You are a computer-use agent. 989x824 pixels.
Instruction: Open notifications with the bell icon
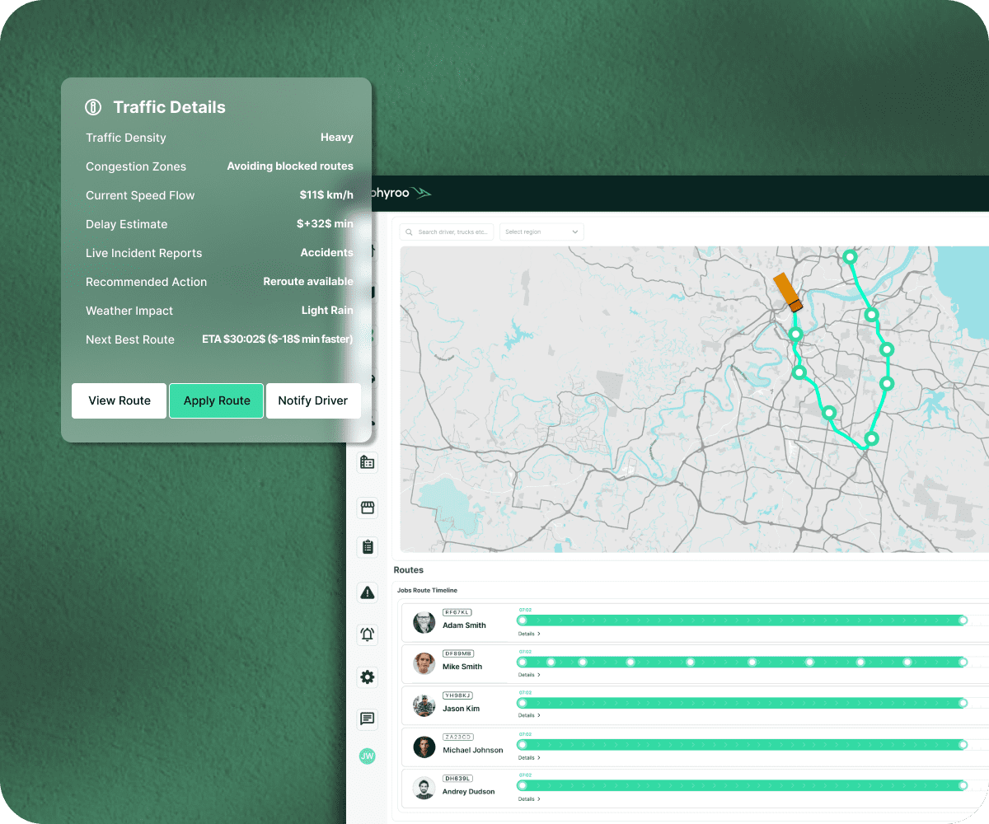point(367,634)
